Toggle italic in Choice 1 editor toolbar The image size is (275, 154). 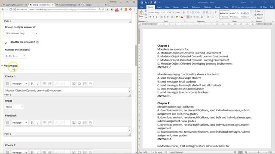click(38, 84)
